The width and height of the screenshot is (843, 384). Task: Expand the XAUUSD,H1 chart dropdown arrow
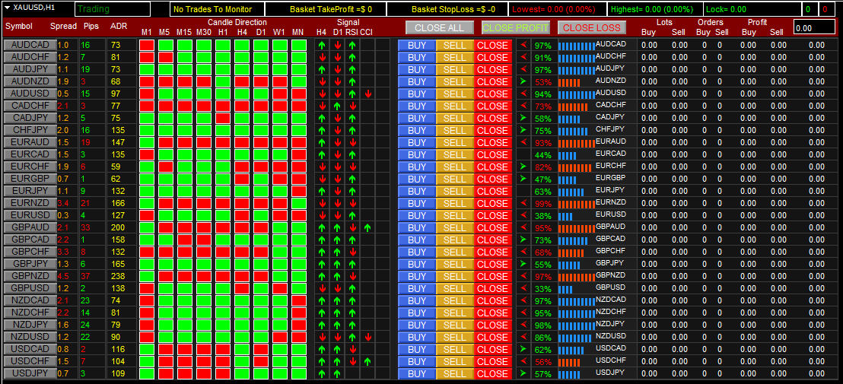[8, 8]
